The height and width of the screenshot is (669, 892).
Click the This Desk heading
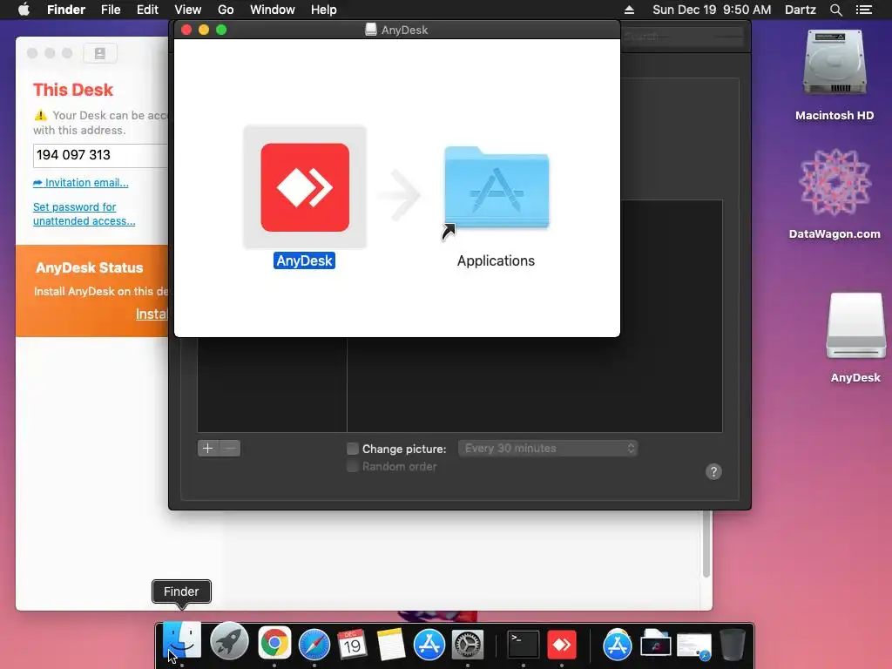pyautogui.click(x=73, y=90)
